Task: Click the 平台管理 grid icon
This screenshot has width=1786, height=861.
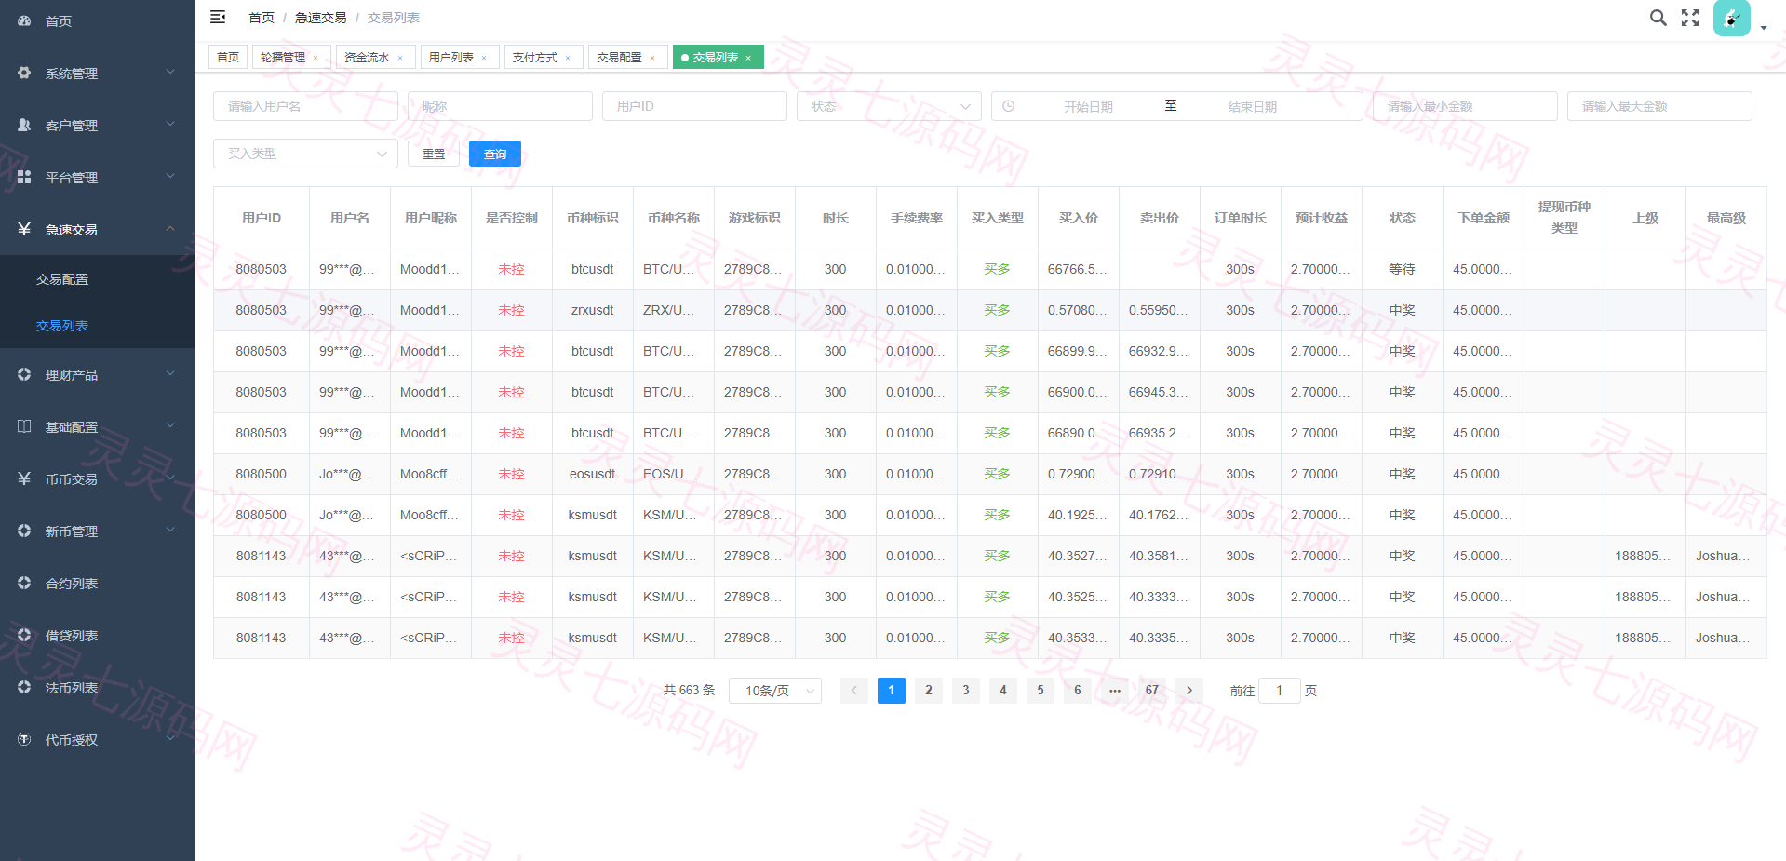Action: click(x=24, y=177)
